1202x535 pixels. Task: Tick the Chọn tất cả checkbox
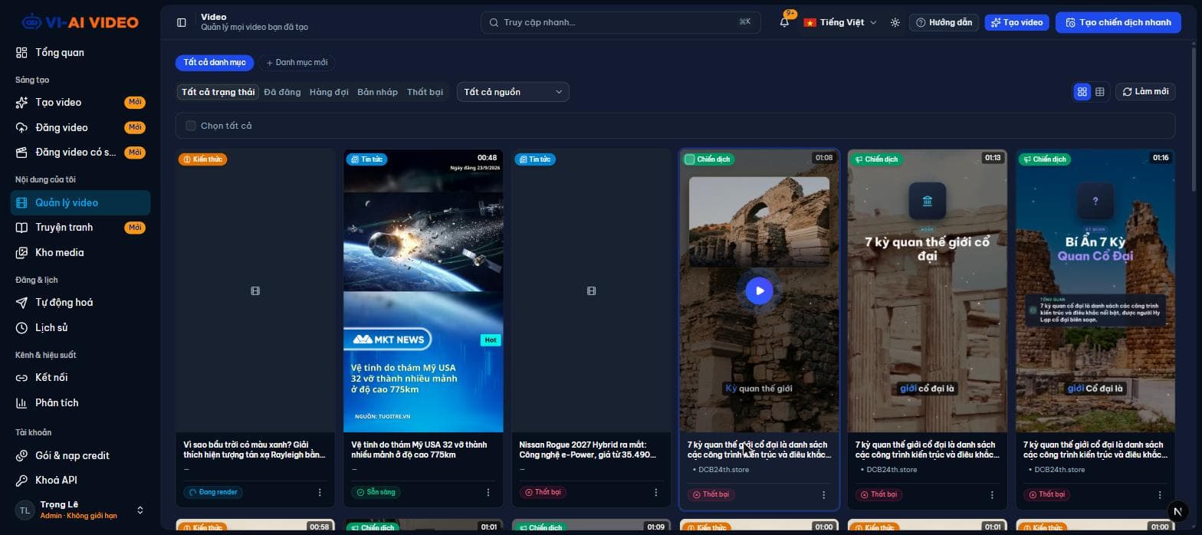[x=191, y=126]
